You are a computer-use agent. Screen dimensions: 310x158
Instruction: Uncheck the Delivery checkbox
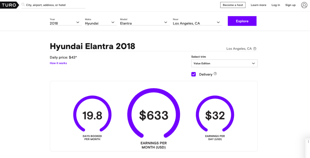pos(193,74)
